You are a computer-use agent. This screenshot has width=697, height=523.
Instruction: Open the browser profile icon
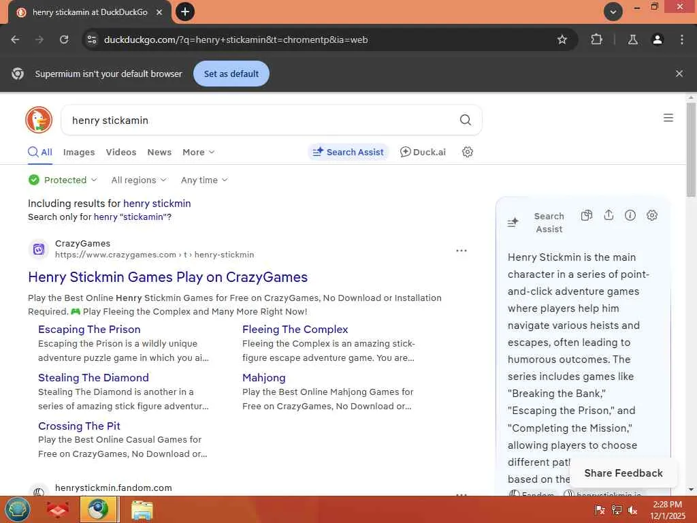(x=658, y=39)
